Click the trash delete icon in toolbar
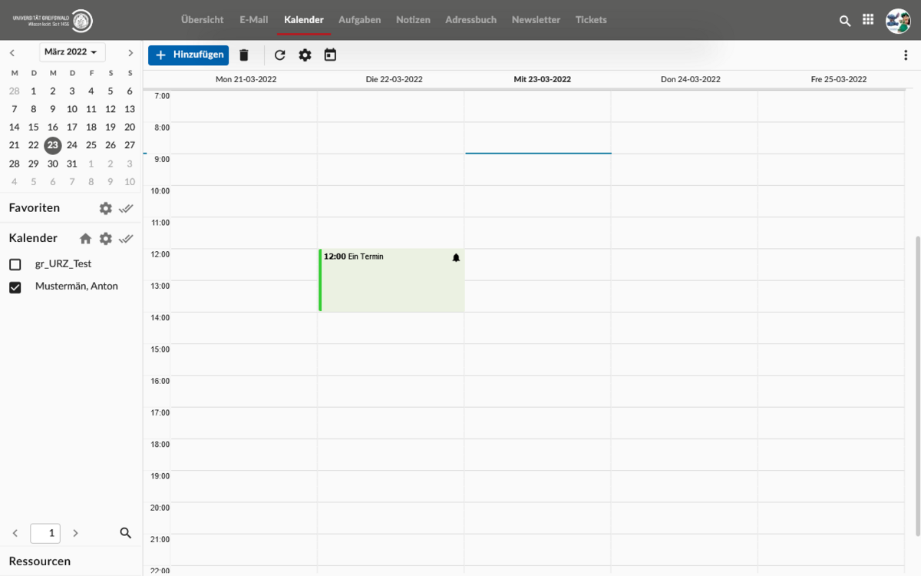This screenshot has width=921, height=576. tap(244, 55)
